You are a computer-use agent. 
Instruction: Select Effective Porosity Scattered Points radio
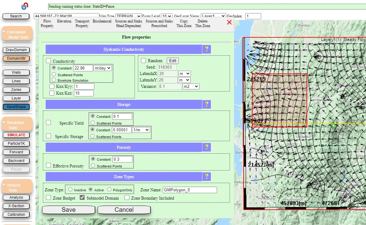93,166
